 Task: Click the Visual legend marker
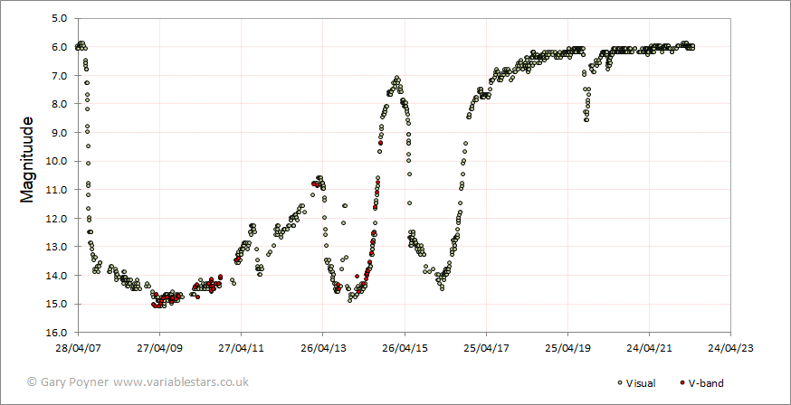(619, 383)
